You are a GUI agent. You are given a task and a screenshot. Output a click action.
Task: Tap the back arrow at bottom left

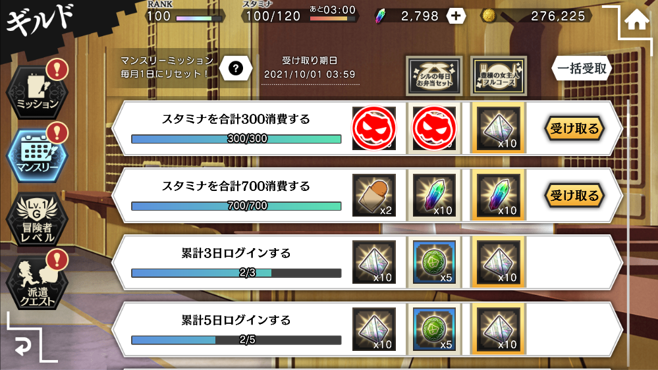tap(22, 346)
